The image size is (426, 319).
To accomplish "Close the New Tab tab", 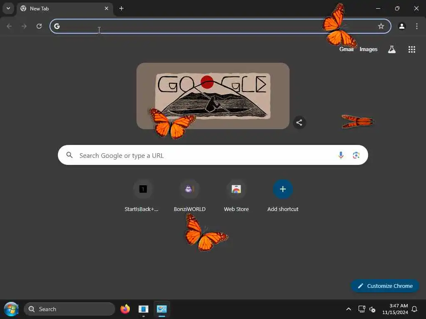I will tap(106, 8).
